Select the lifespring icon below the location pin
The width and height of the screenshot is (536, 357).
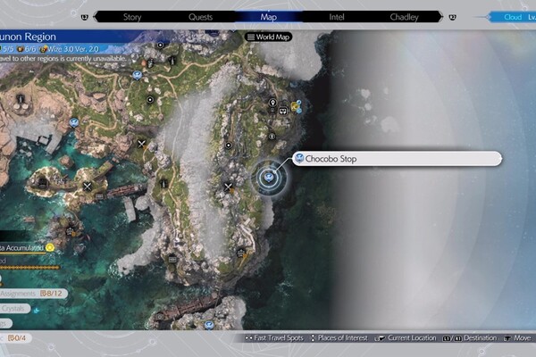pyautogui.click(x=272, y=137)
